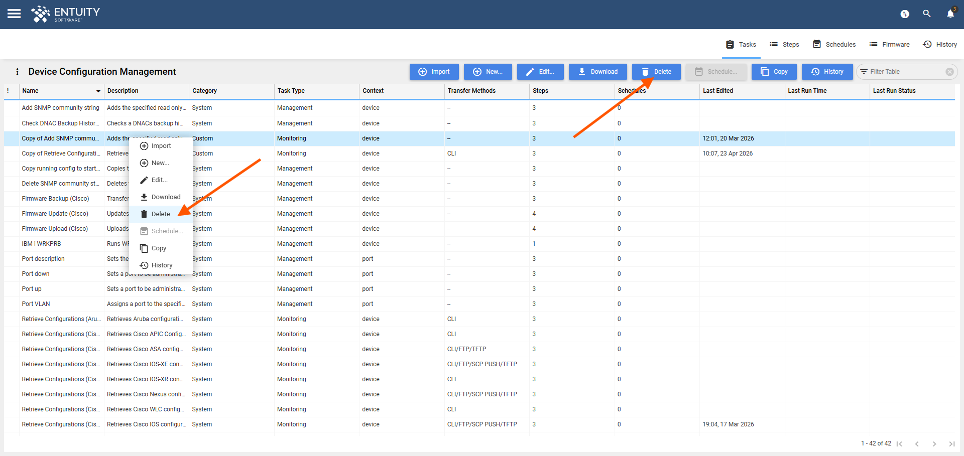Select the Retrieves Cisco Nexus confi... row
Viewport: 964px width, 456px height.
479,394
